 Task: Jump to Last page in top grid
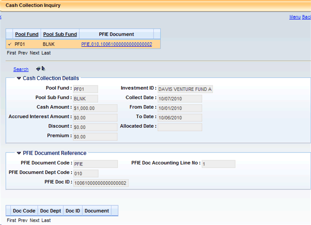click(x=46, y=53)
